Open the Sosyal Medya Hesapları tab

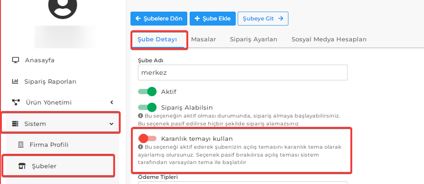pyautogui.click(x=329, y=39)
